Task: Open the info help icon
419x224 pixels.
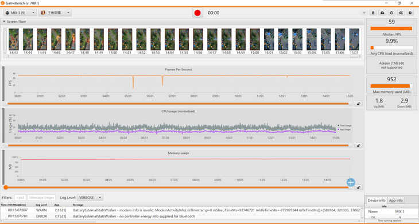Action: pyautogui.click(x=410, y=13)
